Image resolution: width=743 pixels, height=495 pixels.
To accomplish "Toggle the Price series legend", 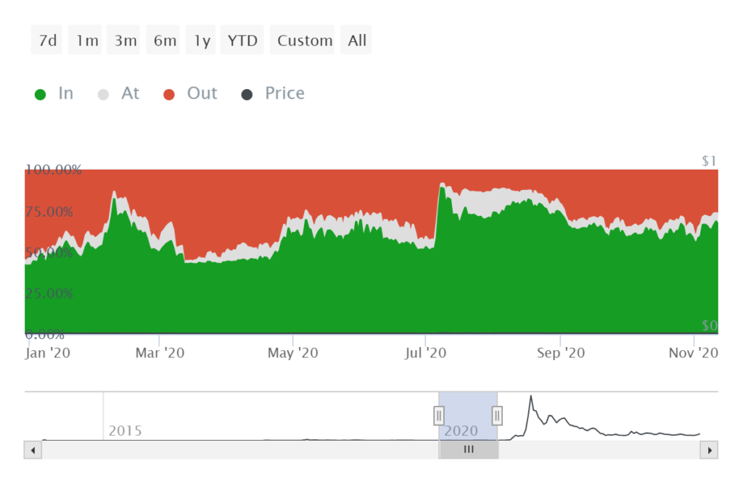I will pyautogui.click(x=273, y=93).
